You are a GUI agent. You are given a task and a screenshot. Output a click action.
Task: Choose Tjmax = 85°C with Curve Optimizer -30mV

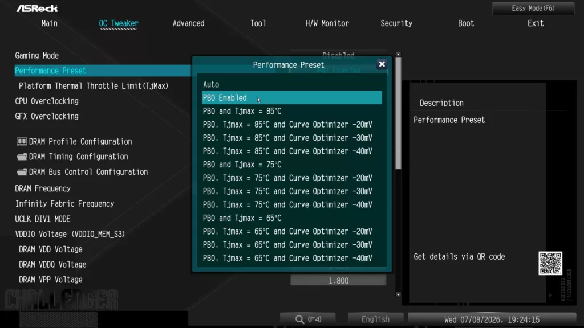point(291,138)
